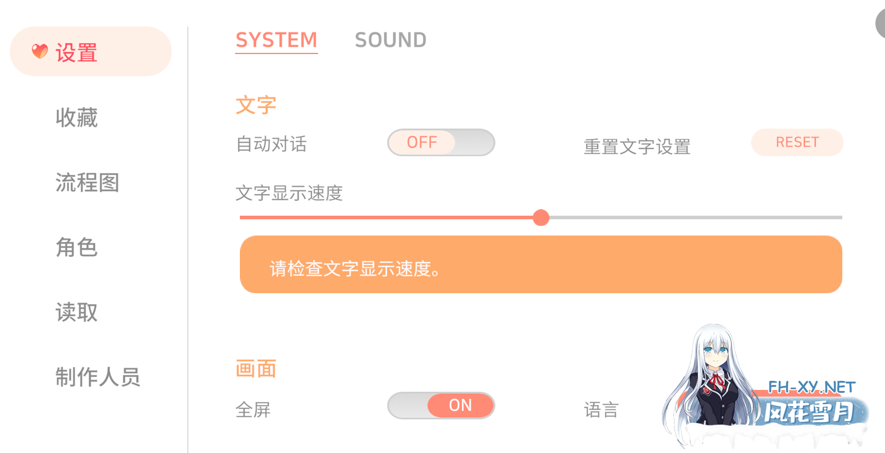
Task: Open the 角色 menu item
Action: (76, 248)
